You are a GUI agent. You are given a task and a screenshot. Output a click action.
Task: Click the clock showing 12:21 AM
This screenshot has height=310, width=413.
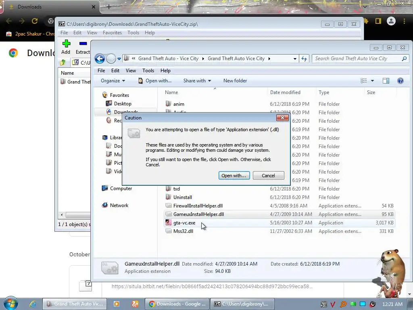point(392,304)
